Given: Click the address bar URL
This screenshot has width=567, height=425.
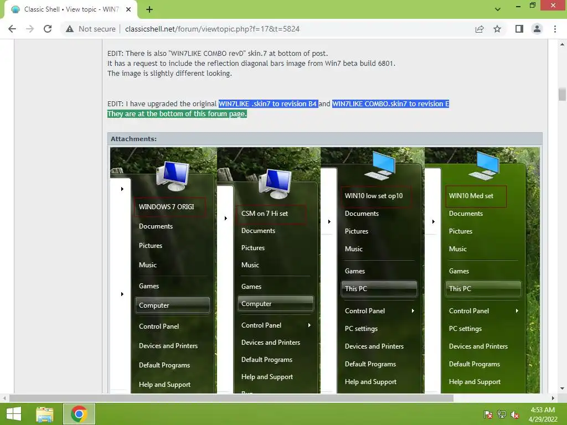Looking at the screenshot, I should click(212, 29).
